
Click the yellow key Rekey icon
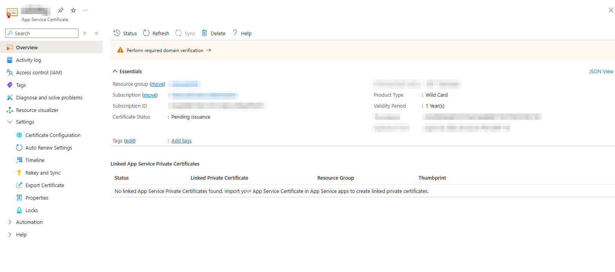click(x=19, y=173)
